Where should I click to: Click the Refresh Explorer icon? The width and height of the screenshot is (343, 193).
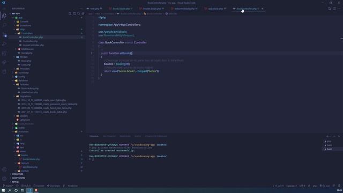click(79, 13)
